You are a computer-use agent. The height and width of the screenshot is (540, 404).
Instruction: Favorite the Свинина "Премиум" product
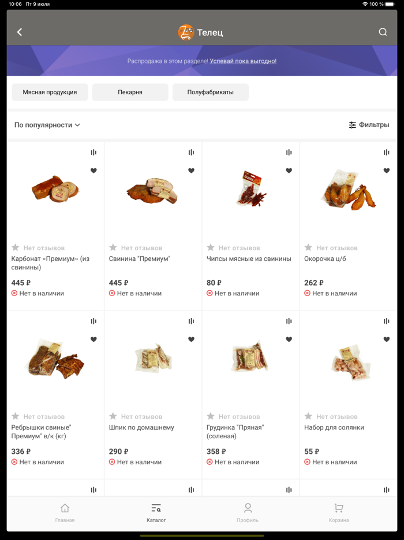tap(191, 171)
